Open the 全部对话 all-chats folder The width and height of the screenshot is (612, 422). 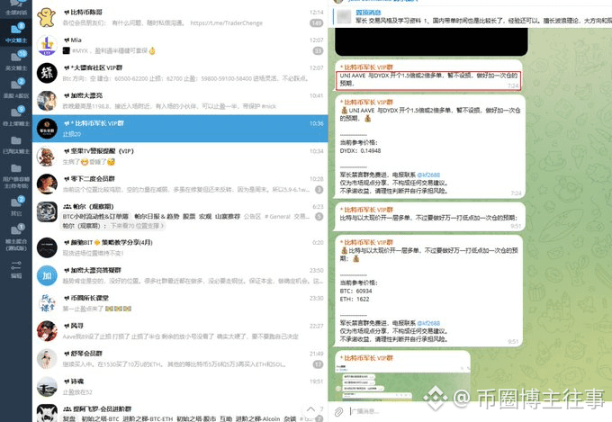pyautogui.click(x=16, y=7)
